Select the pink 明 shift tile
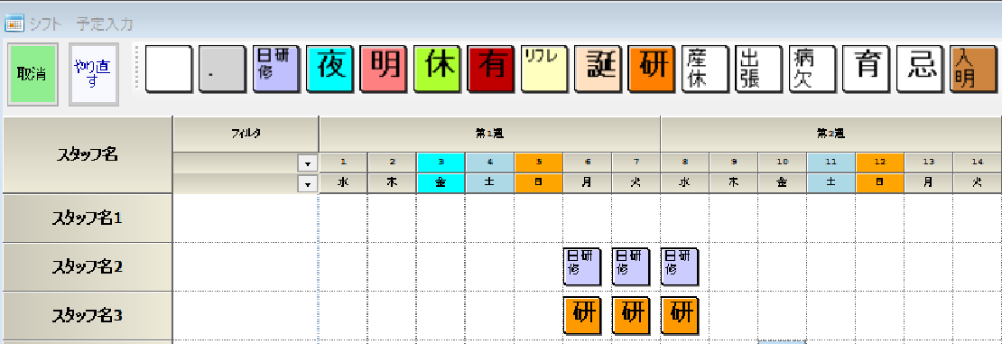 [383, 69]
